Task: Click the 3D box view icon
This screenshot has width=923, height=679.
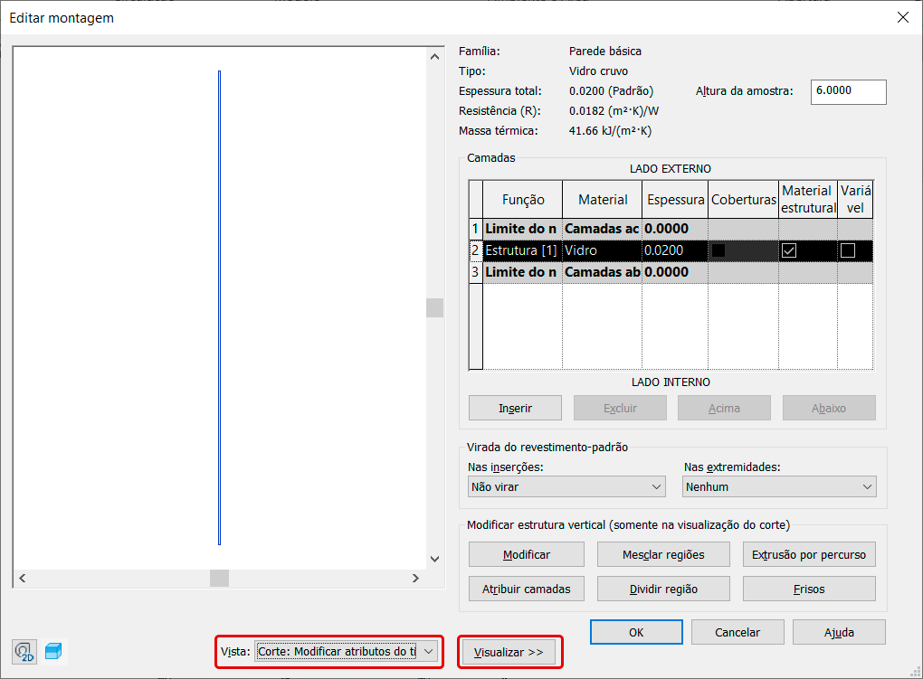Action: [x=53, y=651]
